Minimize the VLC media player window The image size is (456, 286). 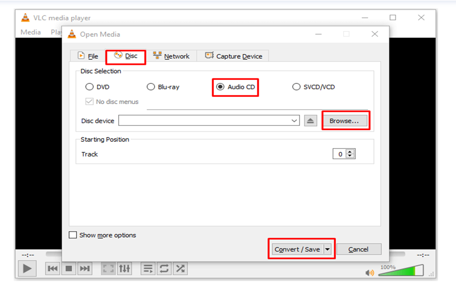(x=365, y=17)
